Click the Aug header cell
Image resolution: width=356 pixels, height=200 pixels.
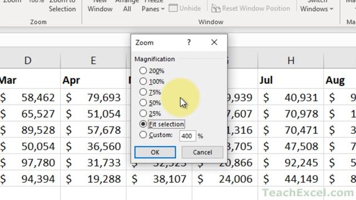click(x=340, y=80)
